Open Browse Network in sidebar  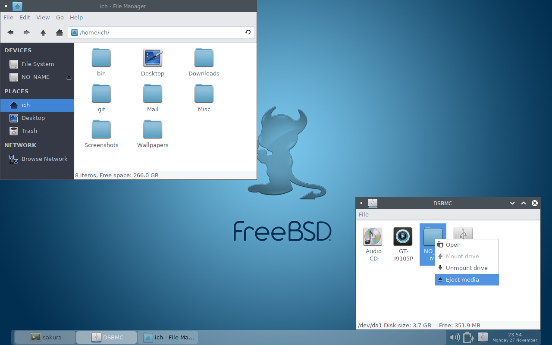(44, 159)
